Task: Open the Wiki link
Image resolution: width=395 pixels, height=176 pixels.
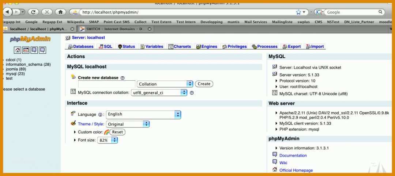Action: (283, 163)
